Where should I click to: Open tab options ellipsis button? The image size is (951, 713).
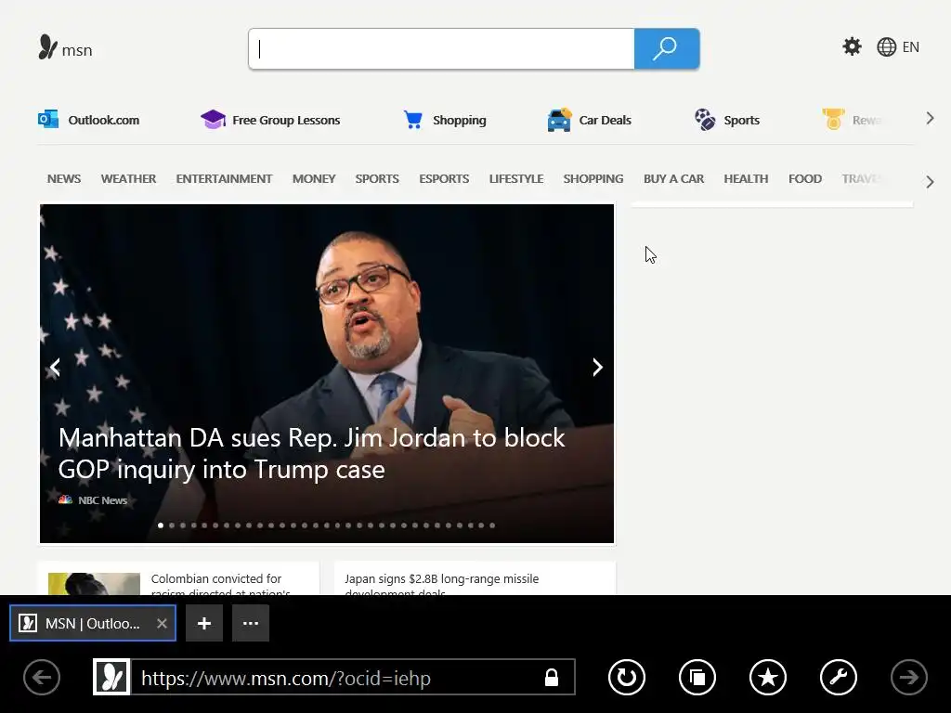tap(251, 623)
